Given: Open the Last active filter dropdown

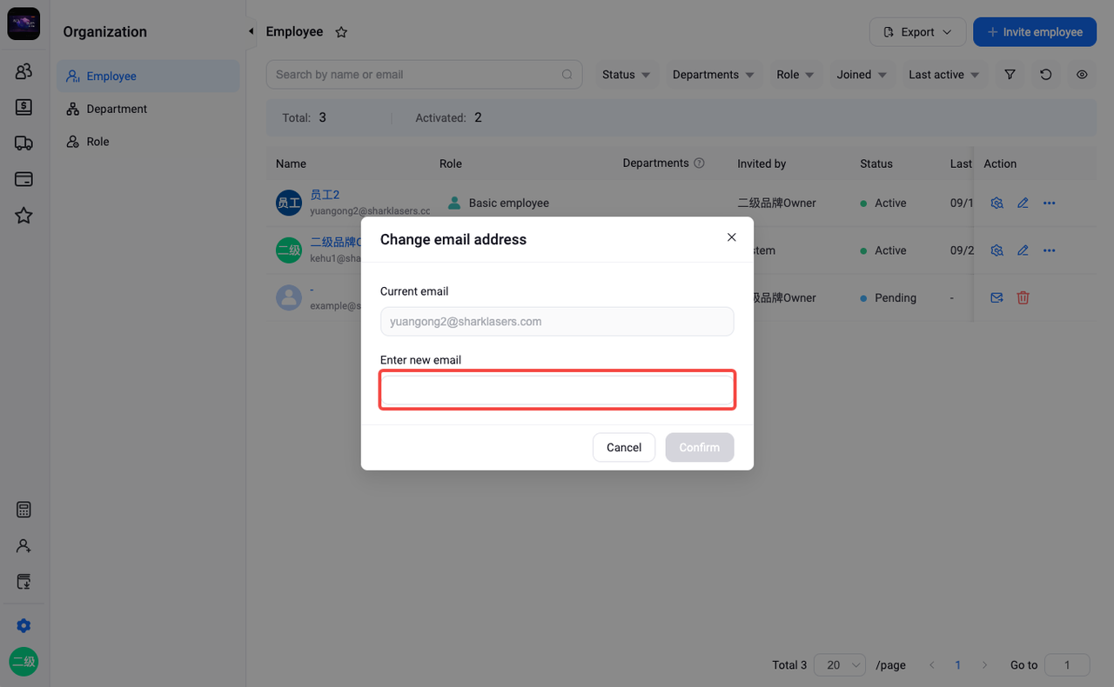Looking at the screenshot, I should pyautogui.click(x=943, y=75).
